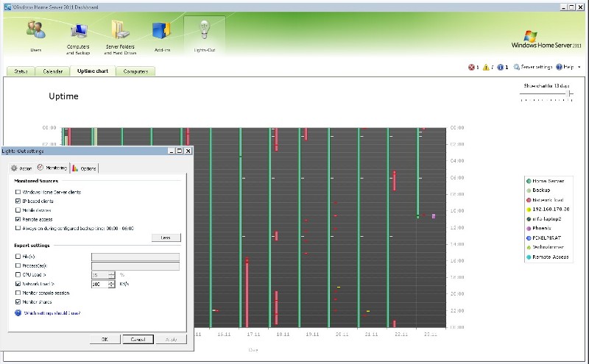The height and width of the screenshot is (364, 589).
Task: Click the purple Phoenix marker on chart
Action: [434, 216]
